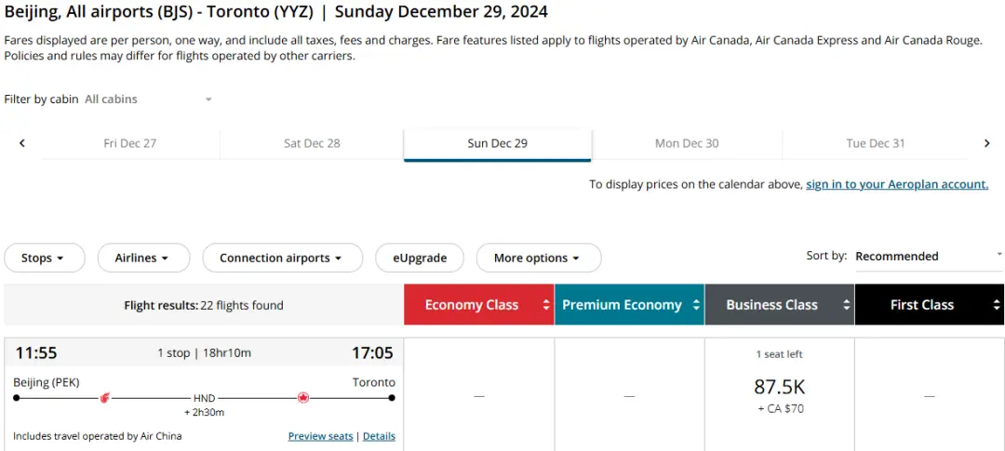This screenshot has width=1005, height=451.
Task: Change Sort by Recommended selection
Action: [928, 256]
